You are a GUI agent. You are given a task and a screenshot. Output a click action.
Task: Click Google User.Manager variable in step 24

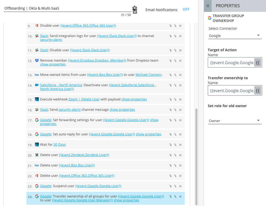click(82, 200)
